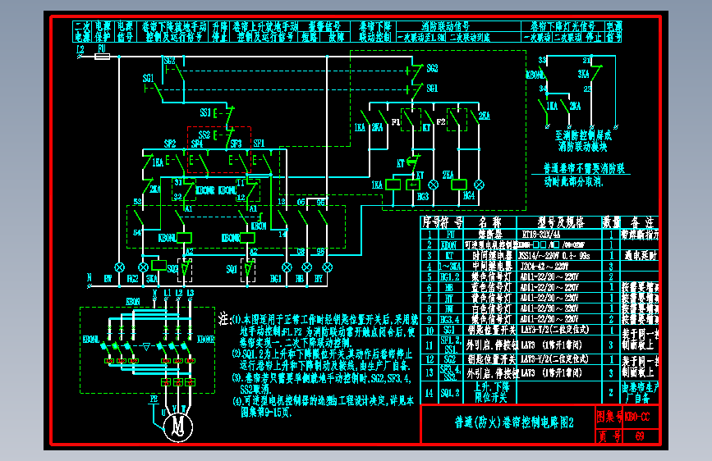712x461 pixels.
Task: Select the SQ2 limit switch symbol
Action: pos(185,271)
